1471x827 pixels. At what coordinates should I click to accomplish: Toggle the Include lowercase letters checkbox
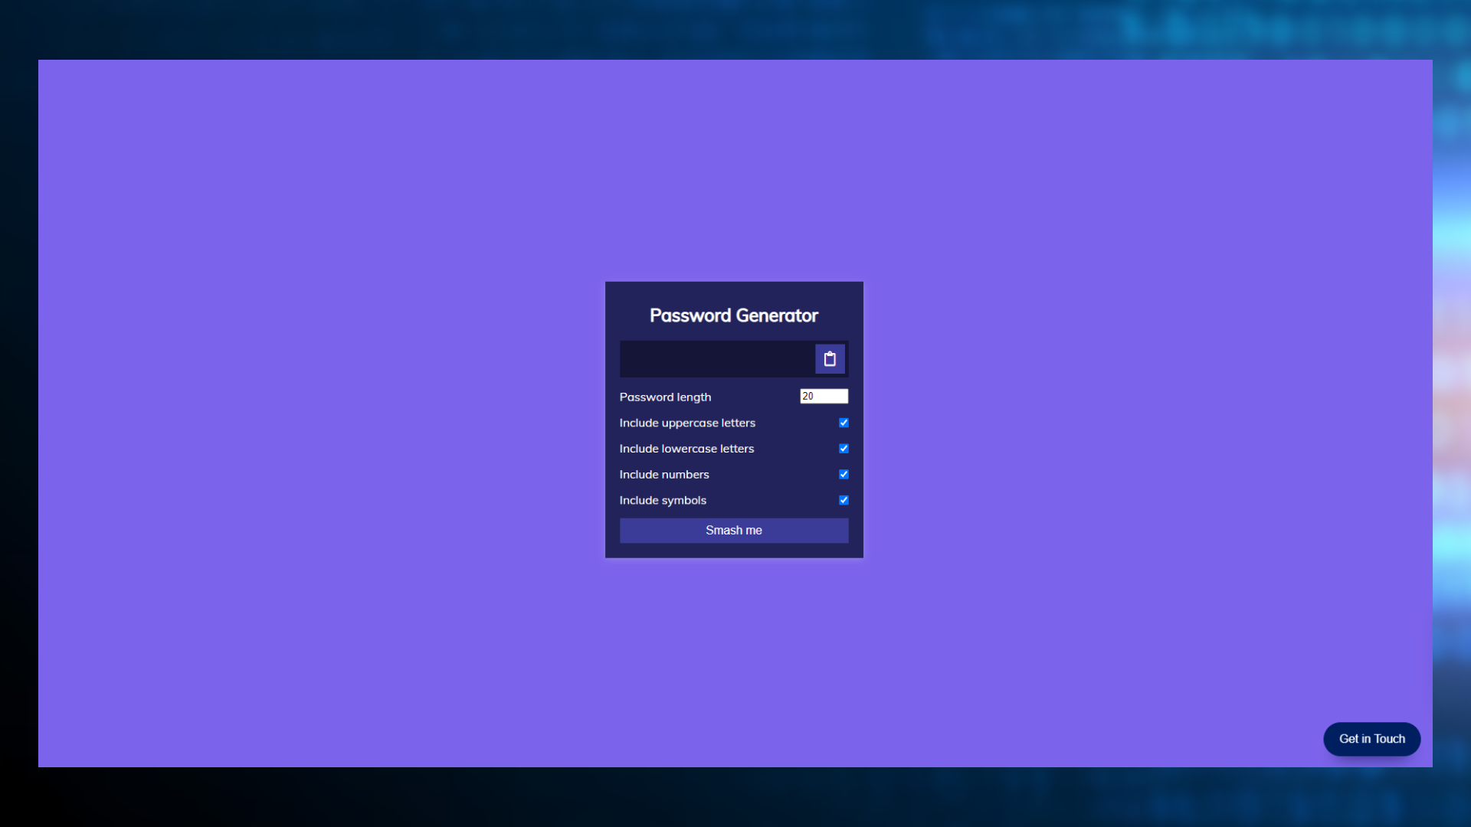coord(844,449)
